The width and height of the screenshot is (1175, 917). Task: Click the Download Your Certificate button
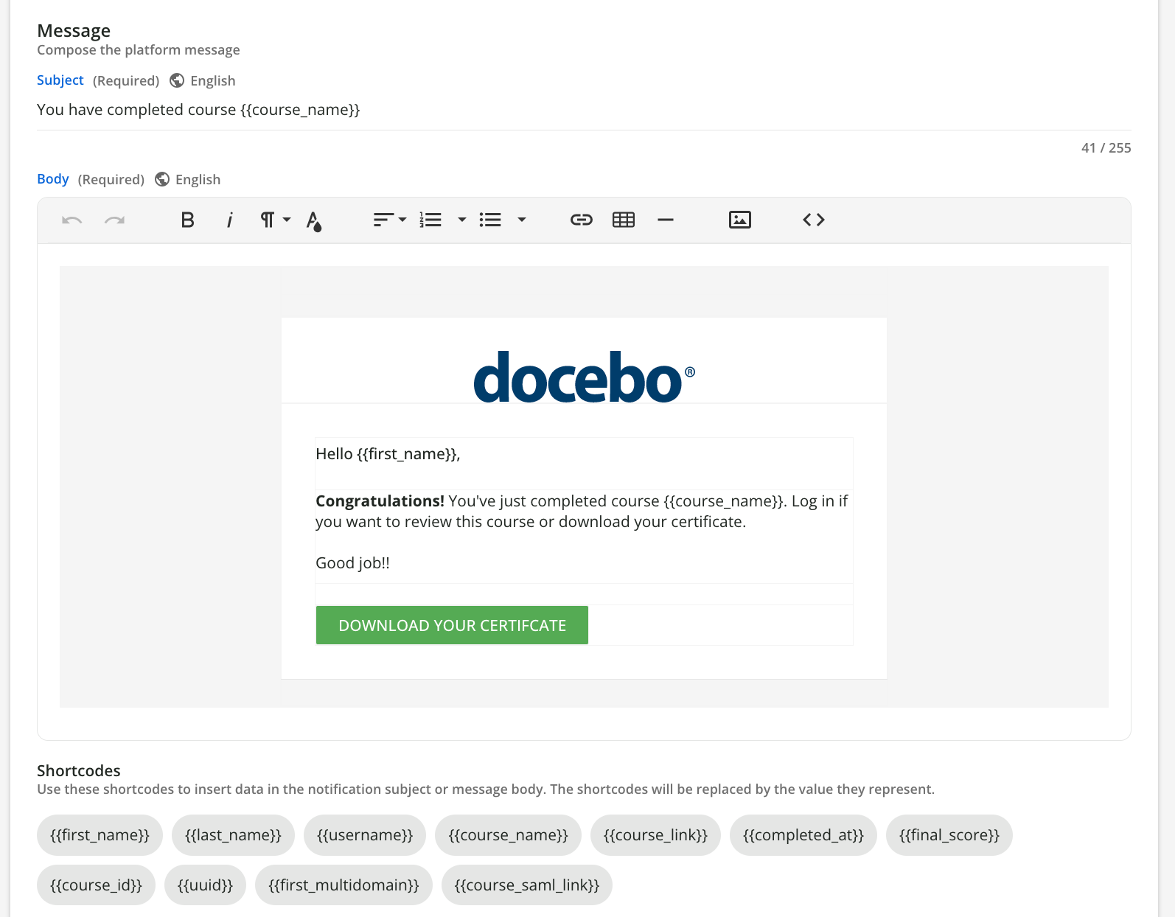(x=452, y=625)
